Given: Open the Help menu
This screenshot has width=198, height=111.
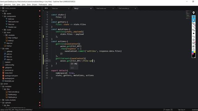Looking at the screenshot, I should [50, 5].
